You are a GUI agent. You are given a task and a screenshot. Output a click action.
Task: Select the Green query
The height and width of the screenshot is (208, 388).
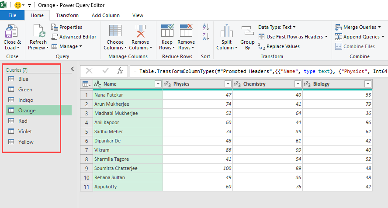point(38,89)
